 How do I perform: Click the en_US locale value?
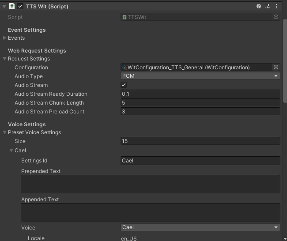point(129,238)
